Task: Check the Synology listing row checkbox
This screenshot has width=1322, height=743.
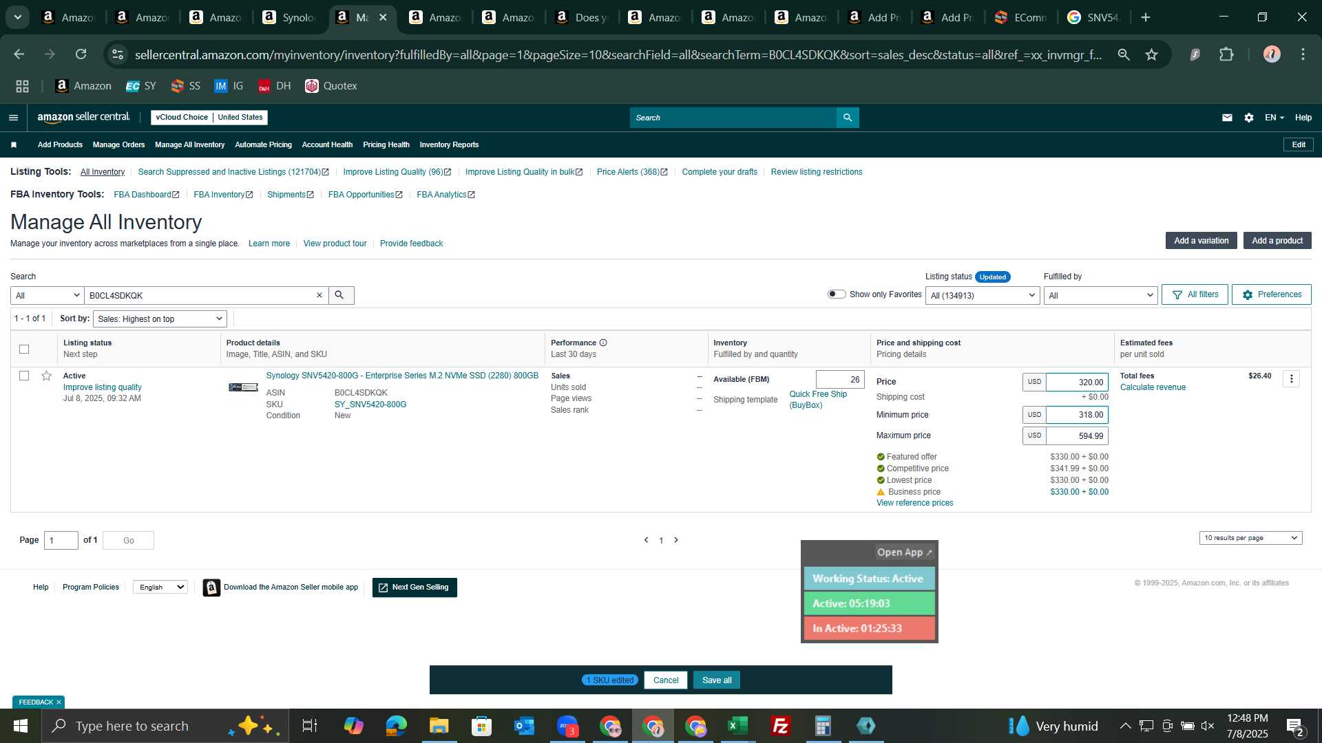Action: (24, 376)
